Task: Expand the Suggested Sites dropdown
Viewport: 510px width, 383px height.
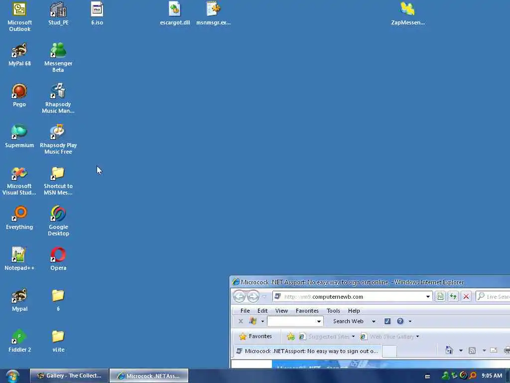Action: click(x=353, y=337)
